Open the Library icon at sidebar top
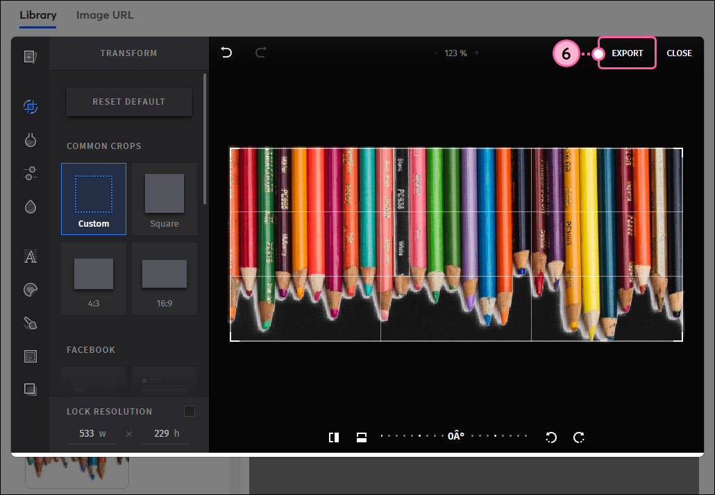Viewport: 715px width, 495px height. (x=30, y=56)
